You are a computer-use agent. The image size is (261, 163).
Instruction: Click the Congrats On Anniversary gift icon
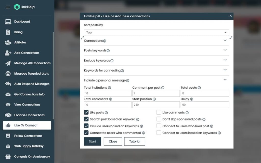[x=8, y=157]
